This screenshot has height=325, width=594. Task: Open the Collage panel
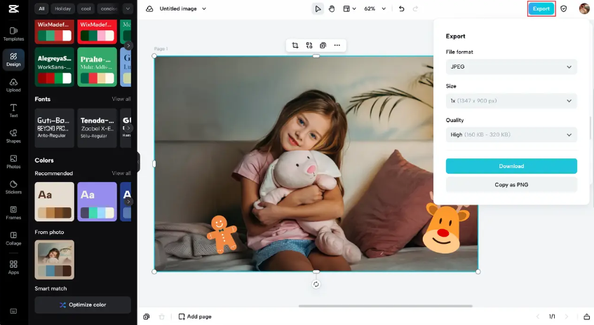point(13,238)
